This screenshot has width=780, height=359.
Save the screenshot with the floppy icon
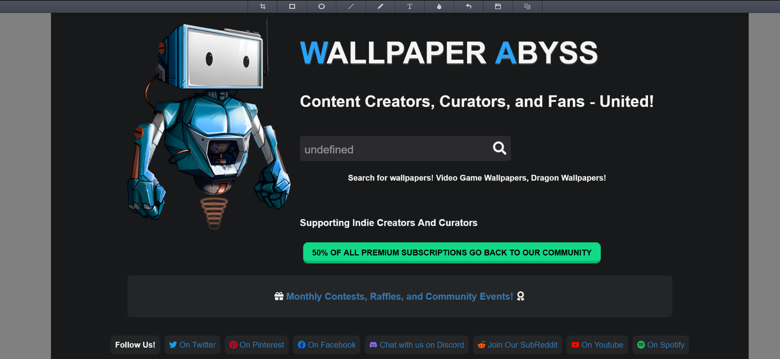[x=498, y=7]
